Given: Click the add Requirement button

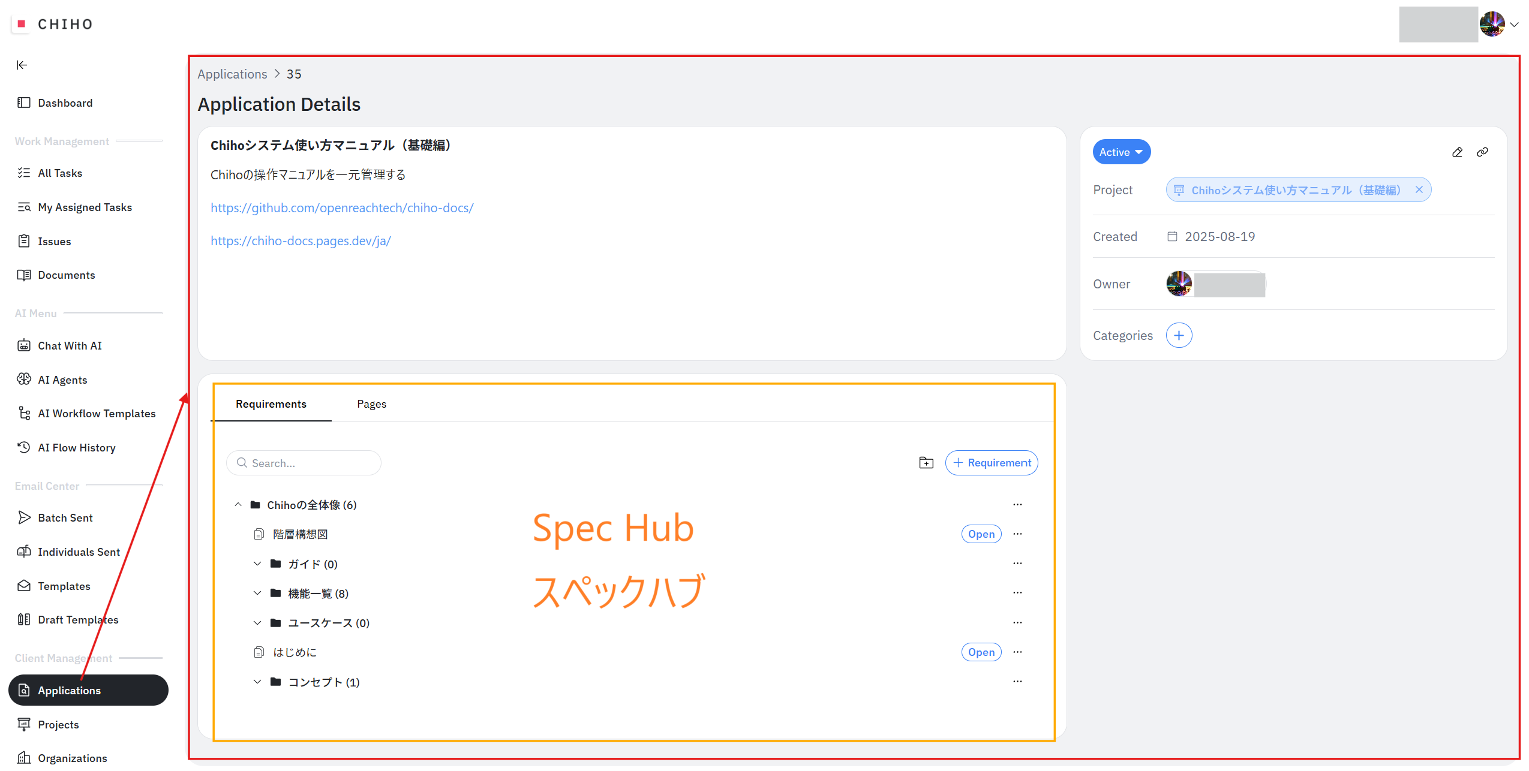Looking at the screenshot, I should point(992,463).
